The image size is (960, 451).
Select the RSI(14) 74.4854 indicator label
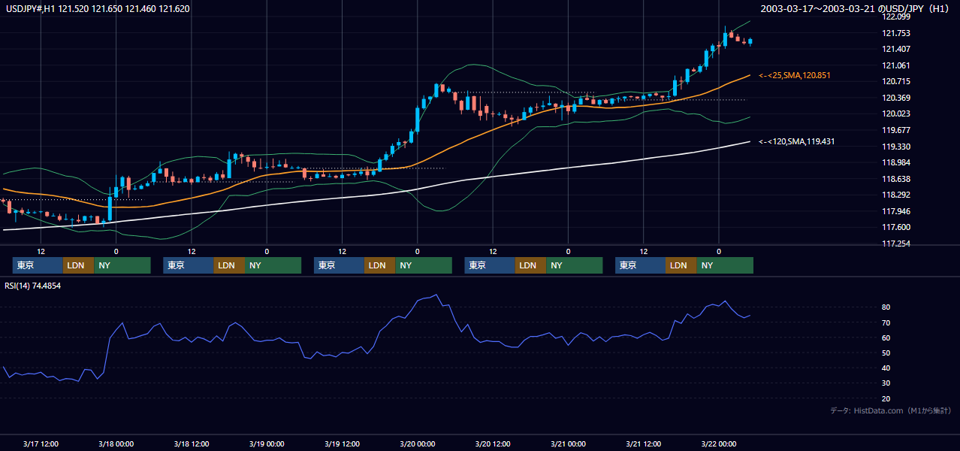click(33, 286)
